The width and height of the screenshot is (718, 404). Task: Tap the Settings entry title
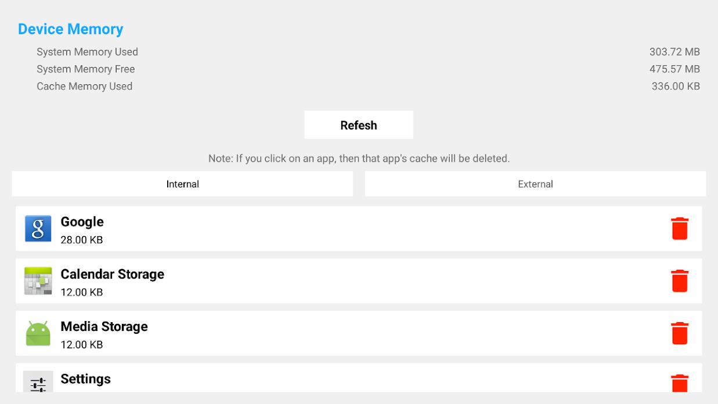[85, 378]
